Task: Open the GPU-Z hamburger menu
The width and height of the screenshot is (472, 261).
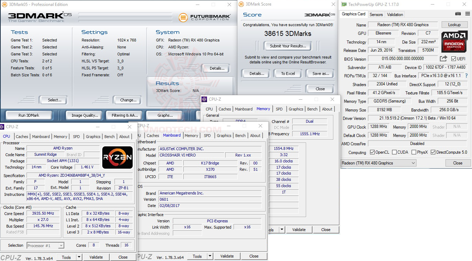Action: tap(467, 14)
